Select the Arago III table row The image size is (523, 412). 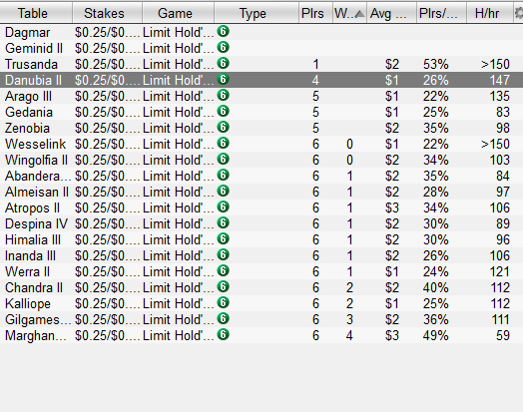(261, 96)
